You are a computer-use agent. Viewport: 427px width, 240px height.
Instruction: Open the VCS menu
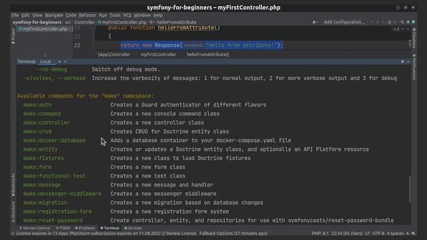click(x=127, y=15)
